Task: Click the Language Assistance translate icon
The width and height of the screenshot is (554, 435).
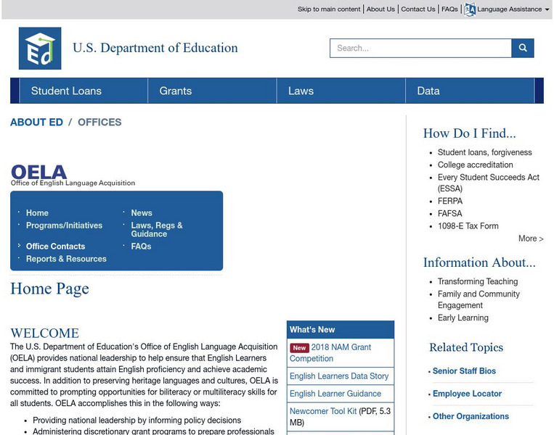Action: click(x=470, y=9)
